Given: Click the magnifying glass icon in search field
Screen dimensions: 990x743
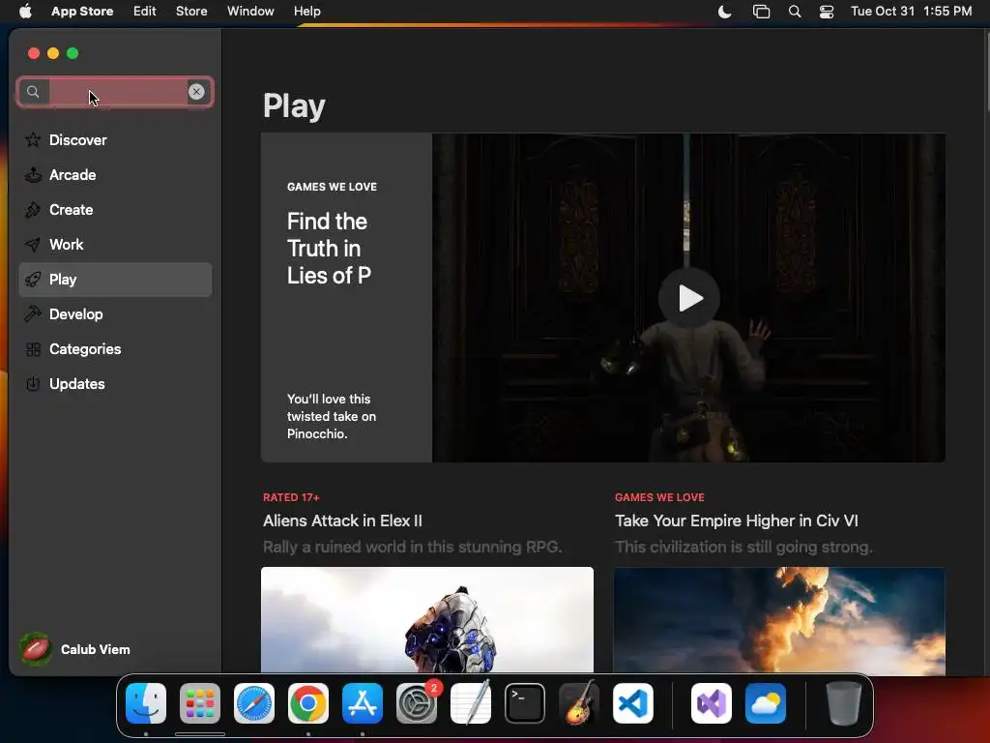Looking at the screenshot, I should 33,92.
